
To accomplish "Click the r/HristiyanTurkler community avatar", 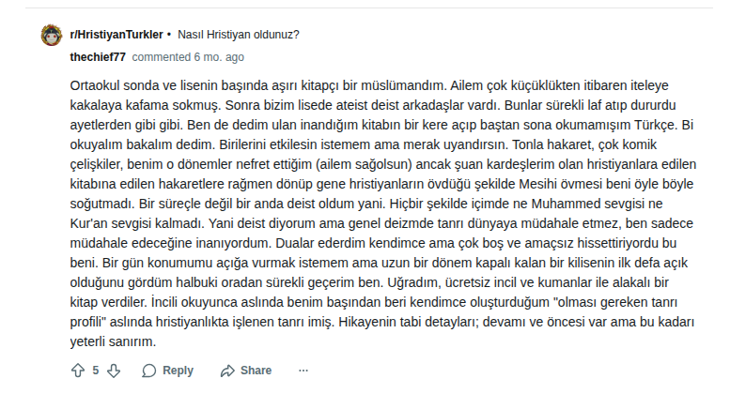I will (53, 36).
